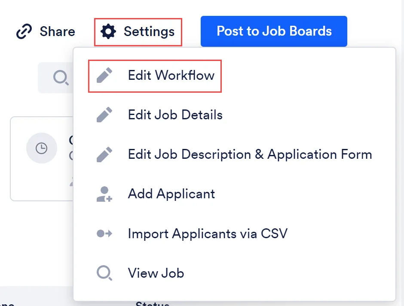
Task: Click the Post to Job Boards button
Action: (274, 31)
